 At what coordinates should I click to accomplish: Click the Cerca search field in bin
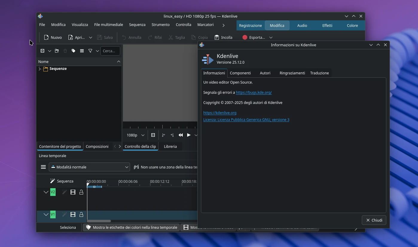(x=110, y=51)
